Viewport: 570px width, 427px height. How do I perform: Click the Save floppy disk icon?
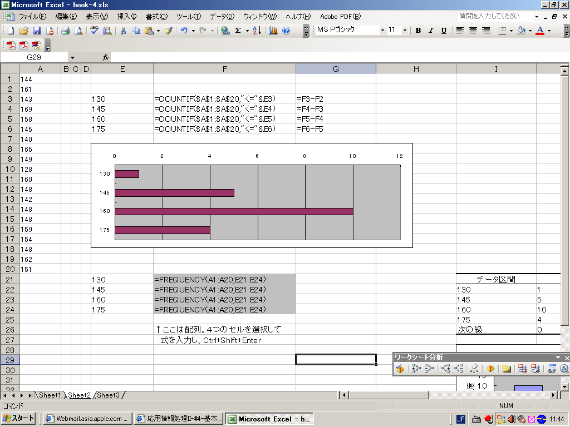pos(37,31)
